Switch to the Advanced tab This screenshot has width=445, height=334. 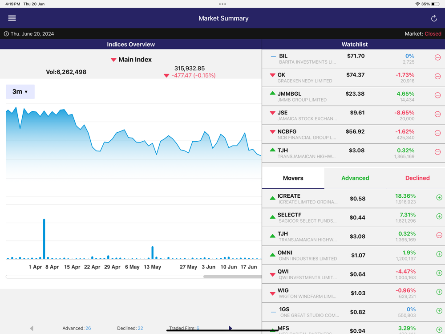click(355, 178)
